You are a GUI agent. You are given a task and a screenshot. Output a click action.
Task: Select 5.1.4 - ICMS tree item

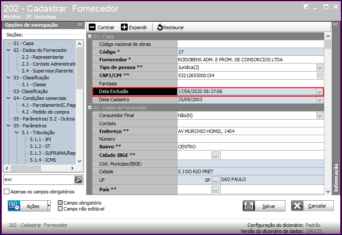coord(43,160)
